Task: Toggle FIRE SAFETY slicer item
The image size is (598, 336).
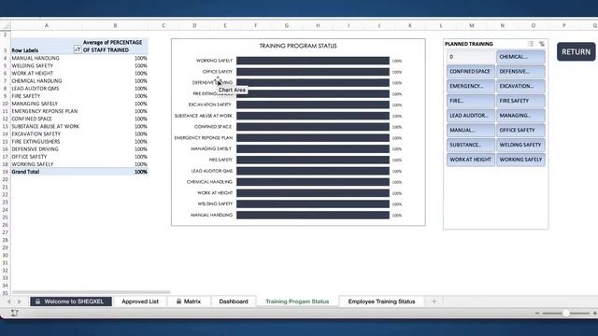Action: [520, 101]
